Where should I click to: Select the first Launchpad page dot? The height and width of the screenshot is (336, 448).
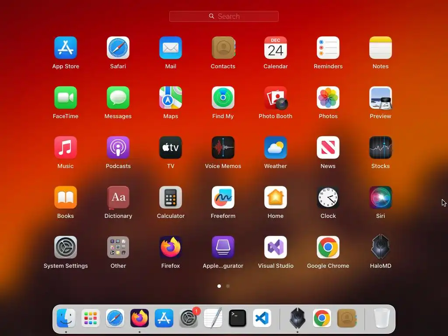[219, 286]
